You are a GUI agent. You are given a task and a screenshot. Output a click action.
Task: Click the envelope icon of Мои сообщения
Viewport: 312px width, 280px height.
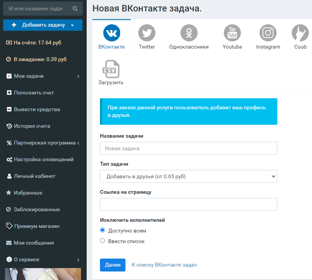coord(9,243)
